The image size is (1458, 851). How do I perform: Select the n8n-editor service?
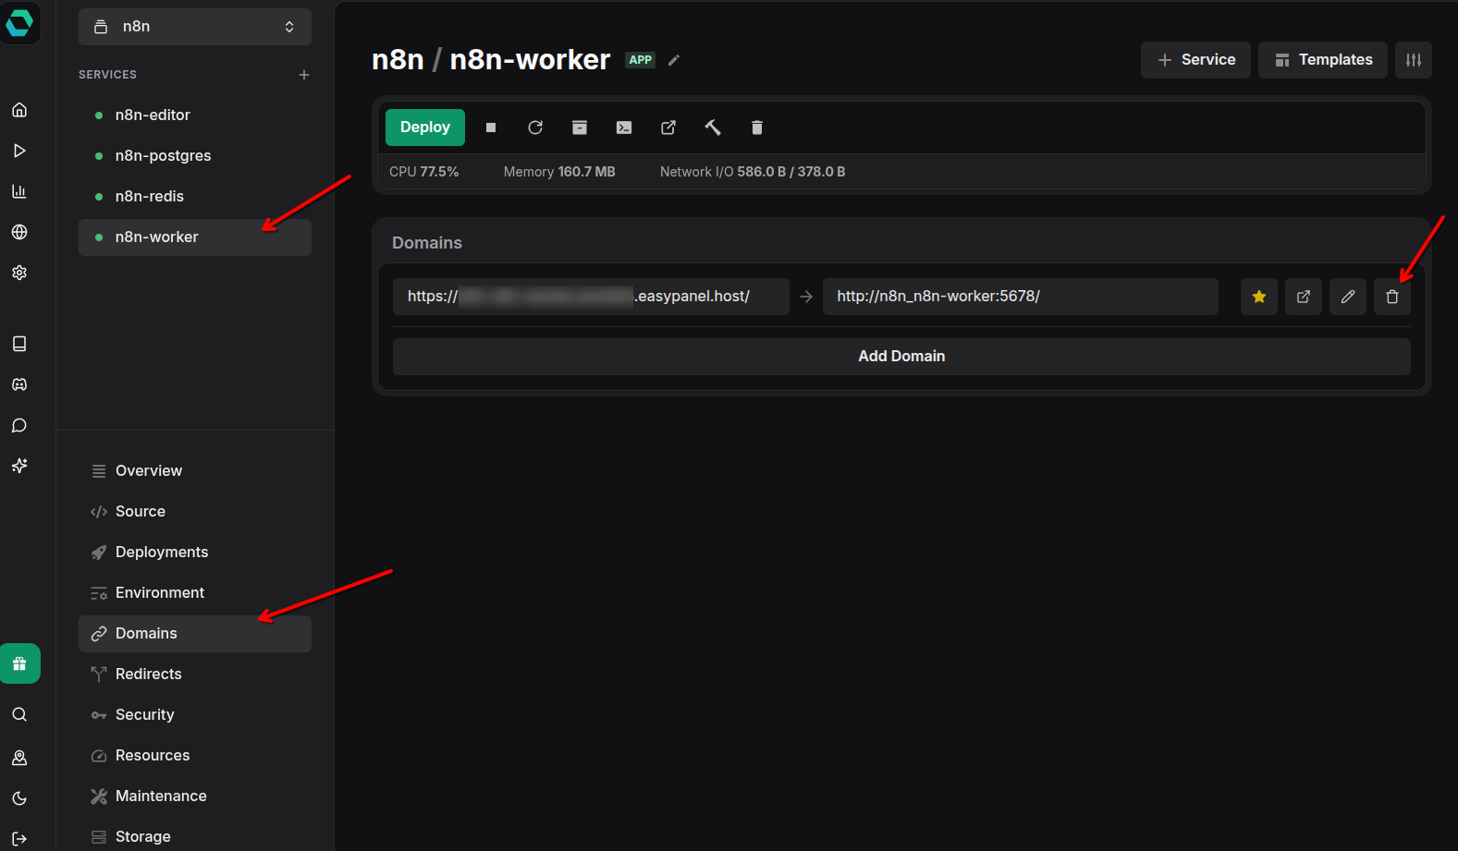[195, 115]
